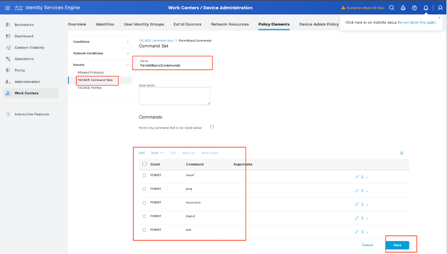Click the Add command link
This screenshot has width=447, height=254.
coord(142,153)
